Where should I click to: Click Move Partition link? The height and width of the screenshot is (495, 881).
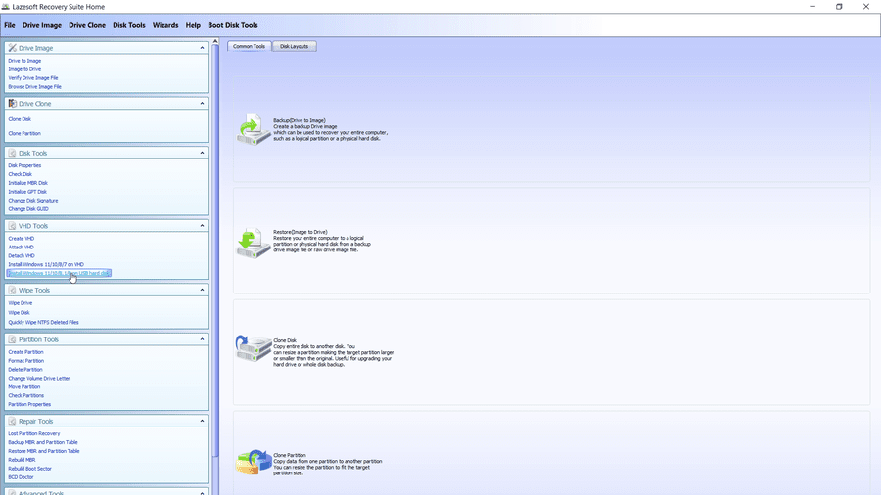tap(24, 387)
